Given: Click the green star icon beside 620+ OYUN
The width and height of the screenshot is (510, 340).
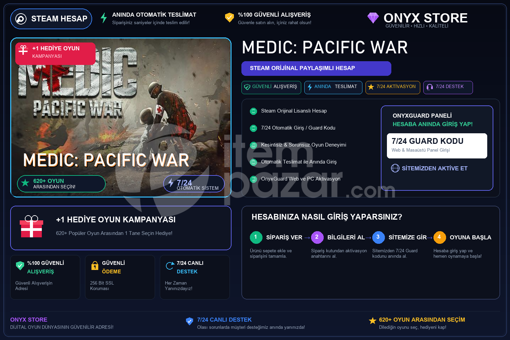Looking at the screenshot, I should (25, 183).
